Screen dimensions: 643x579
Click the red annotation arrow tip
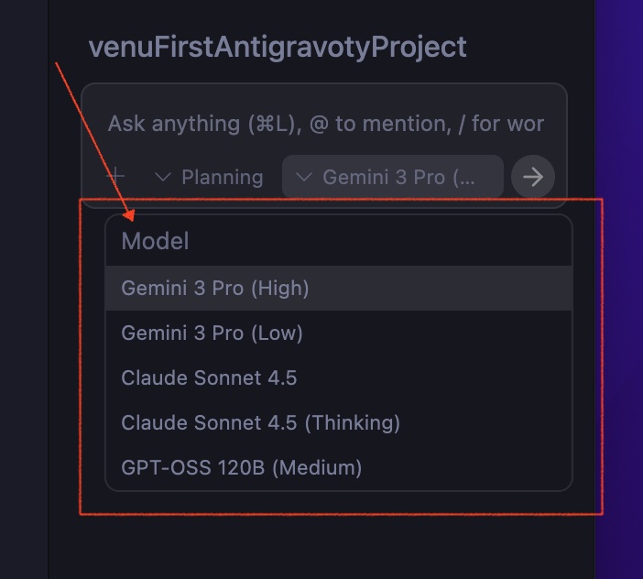(x=129, y=218)
